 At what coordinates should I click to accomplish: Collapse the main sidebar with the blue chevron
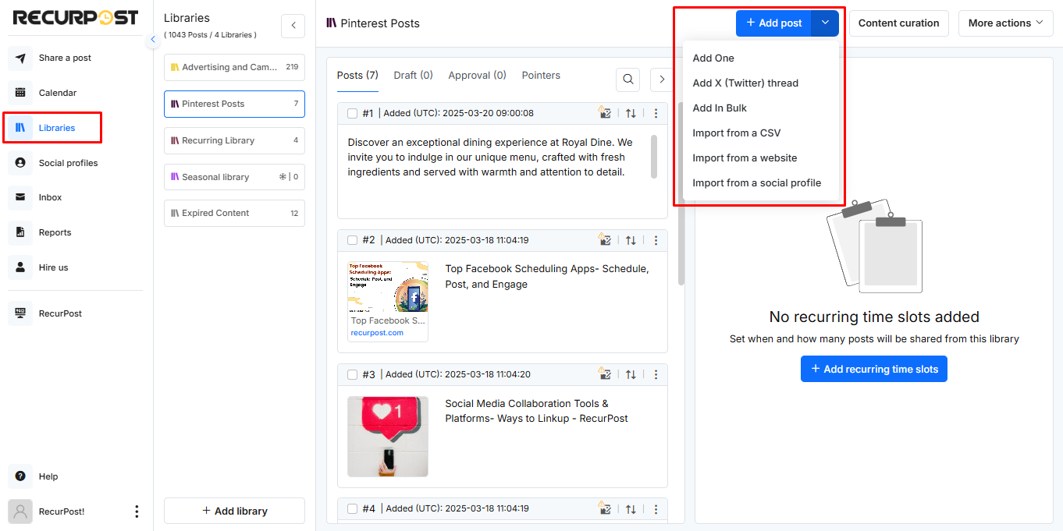(153, 39)
